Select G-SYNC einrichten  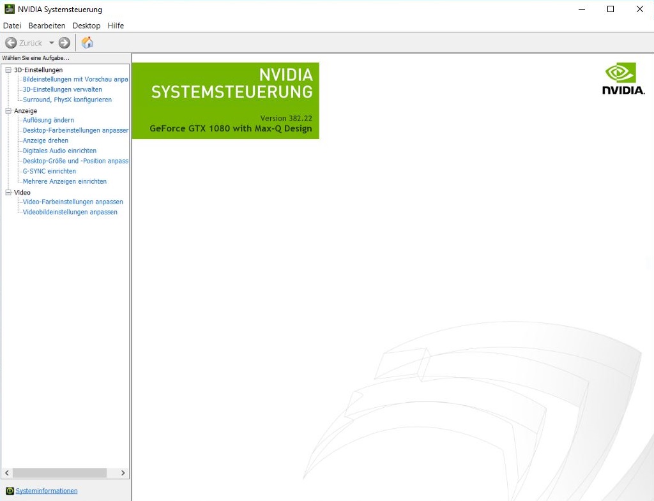pos(49,171)
